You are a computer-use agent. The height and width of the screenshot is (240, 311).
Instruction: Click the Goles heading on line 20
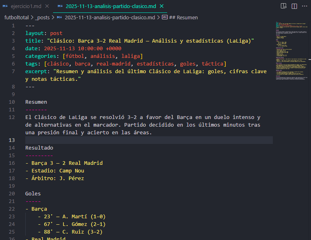tap(33, 194)
